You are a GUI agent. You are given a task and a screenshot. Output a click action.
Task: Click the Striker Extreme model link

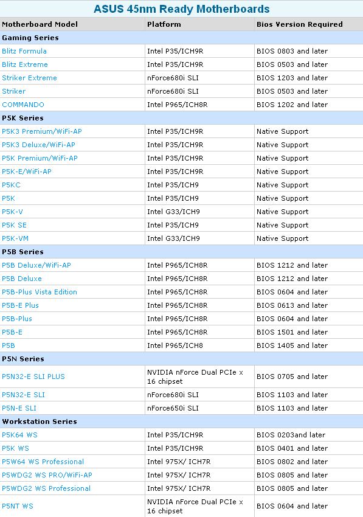[x=29, y=78]
